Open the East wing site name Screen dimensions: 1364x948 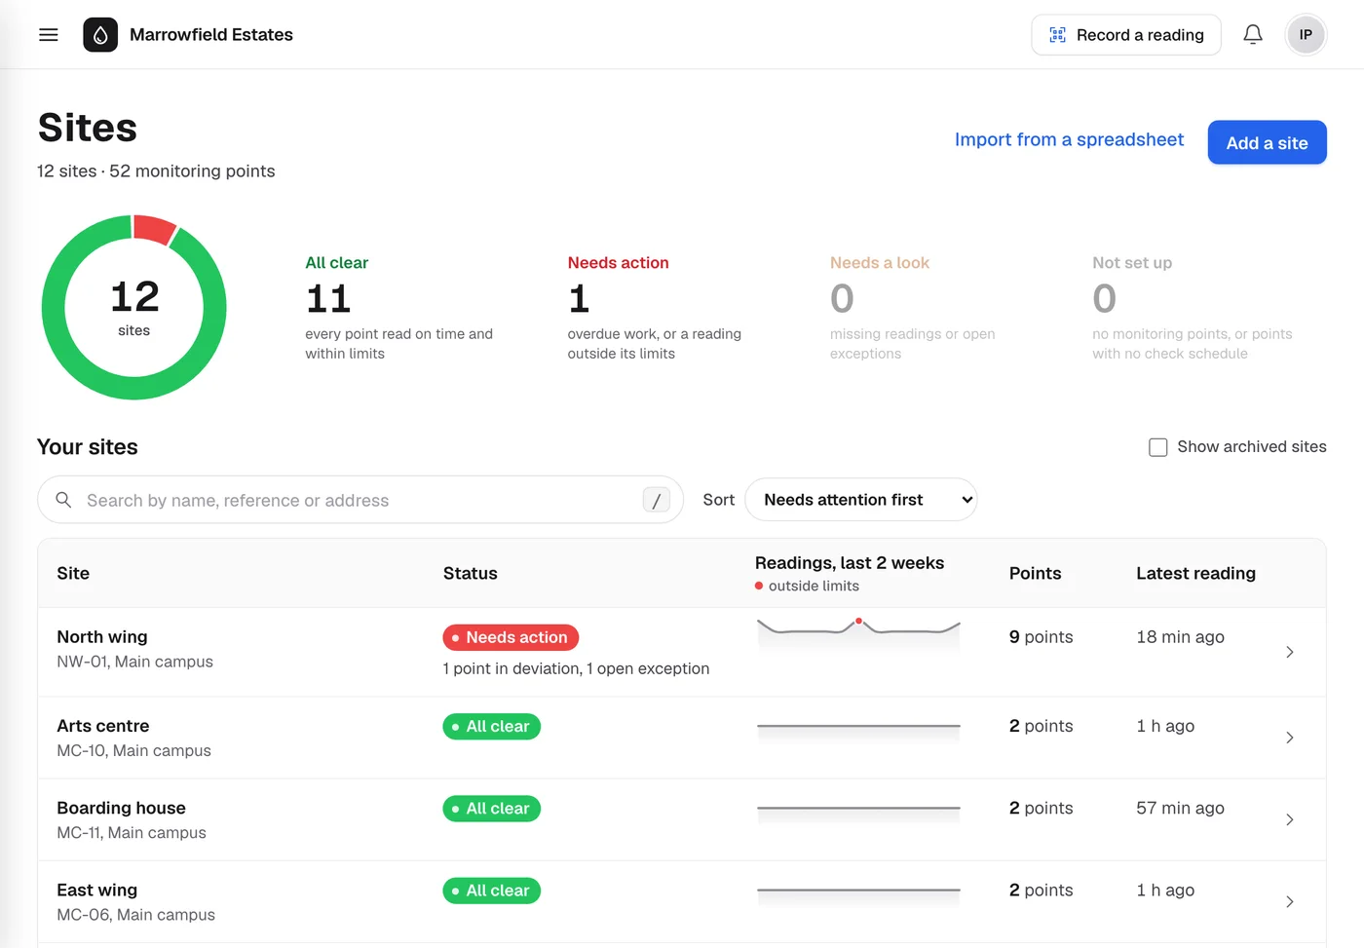point(97,890)
